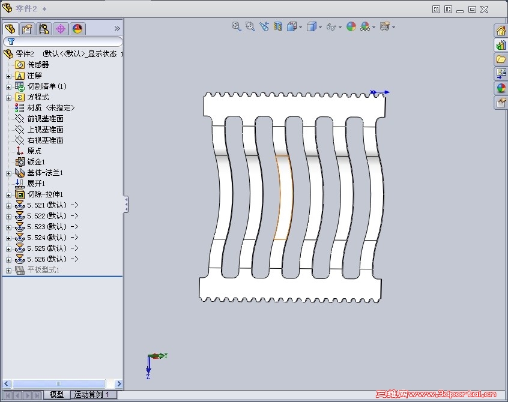Collapse the feature tree panel handle
The width and height of the screenshot is (508, 402).
point(126,205)
